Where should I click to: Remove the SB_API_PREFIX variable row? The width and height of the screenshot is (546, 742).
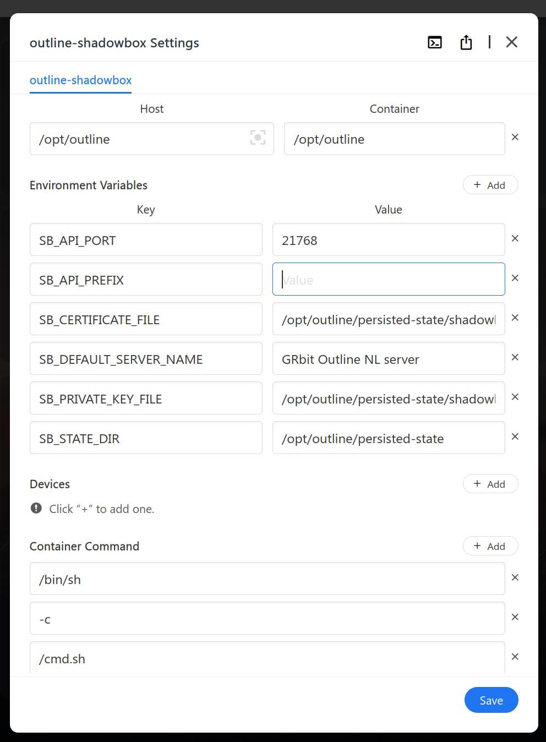click(x=515, y=279)
